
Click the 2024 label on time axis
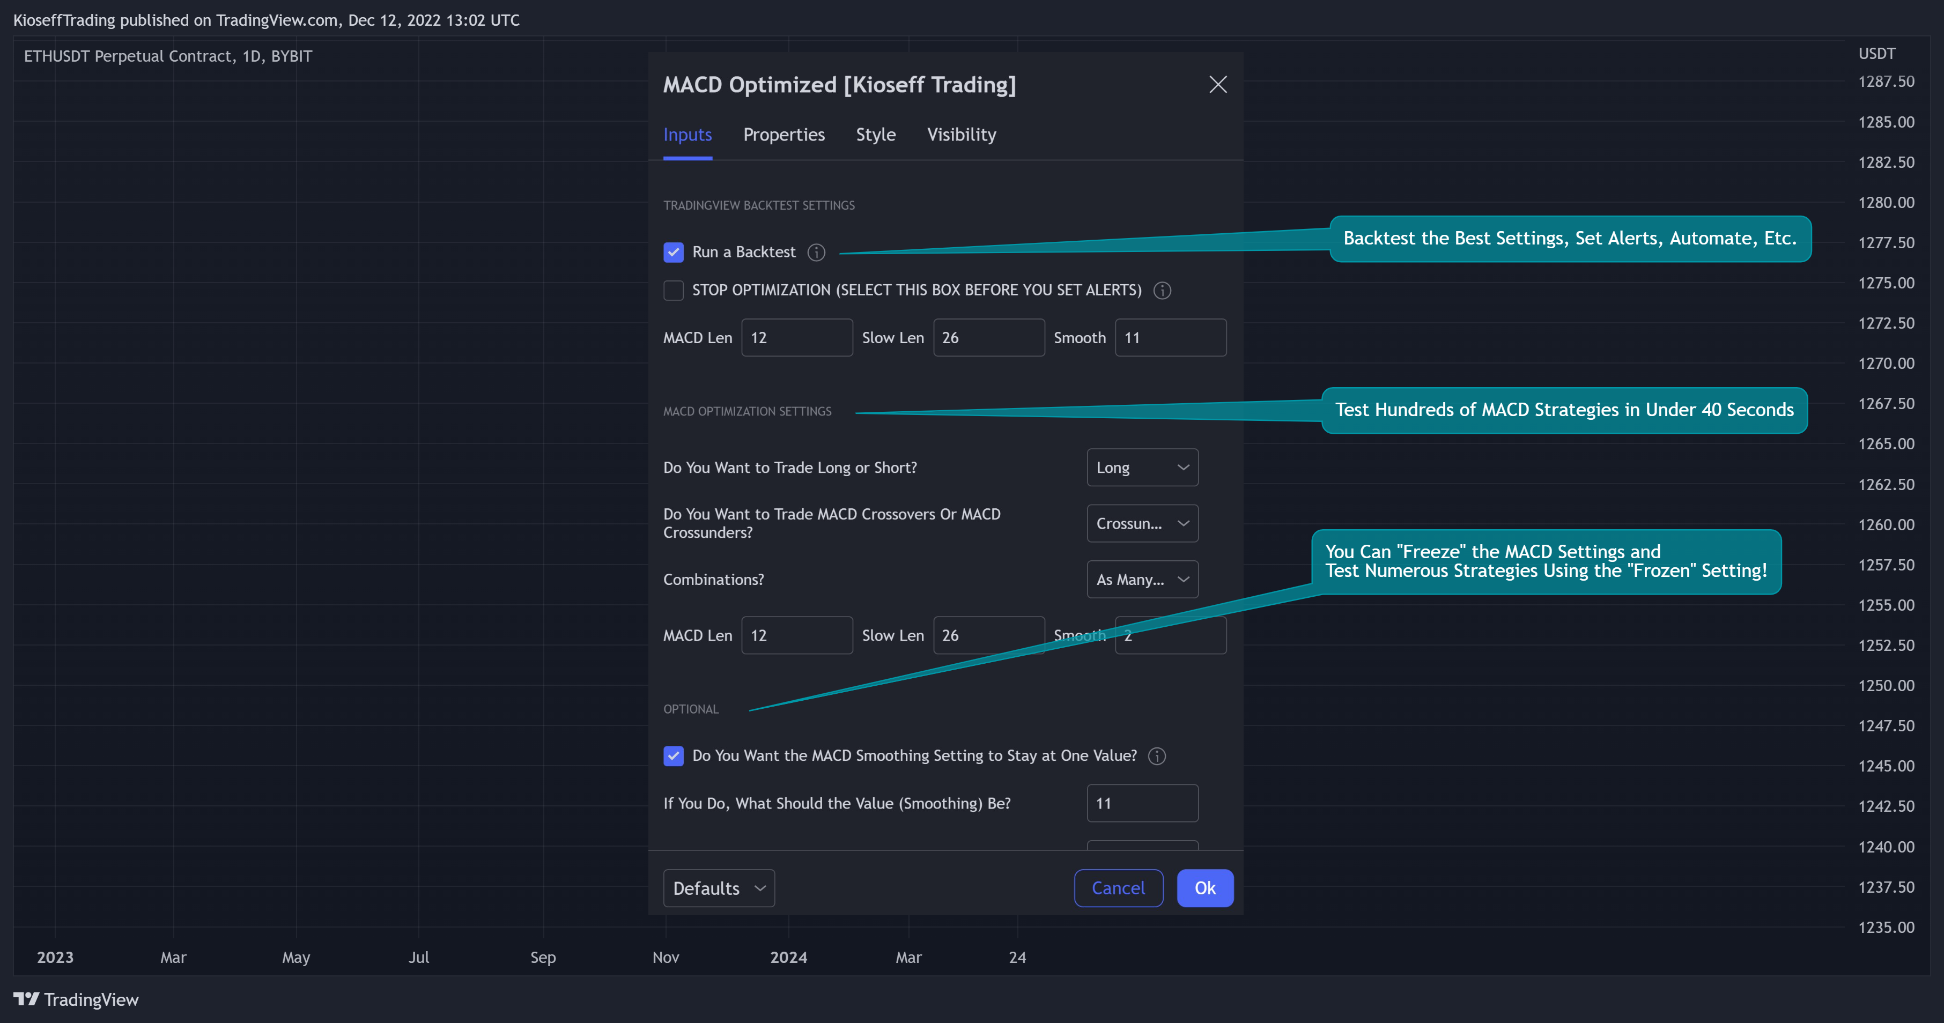(788, 958)
